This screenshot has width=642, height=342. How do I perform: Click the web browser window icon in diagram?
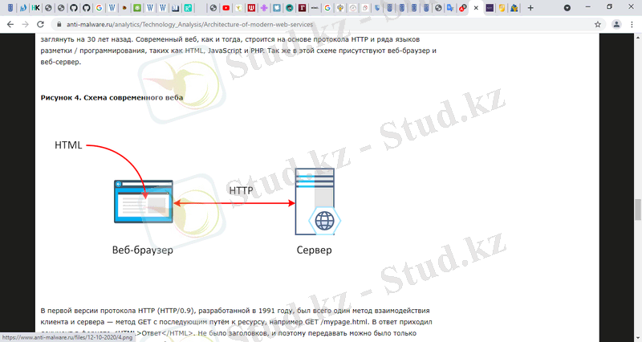point(144,202)
